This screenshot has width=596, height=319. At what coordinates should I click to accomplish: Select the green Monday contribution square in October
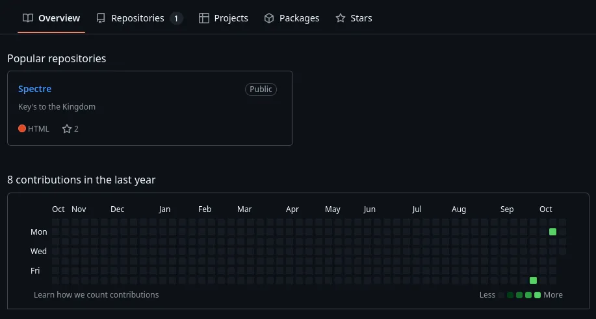coord(552,231)
